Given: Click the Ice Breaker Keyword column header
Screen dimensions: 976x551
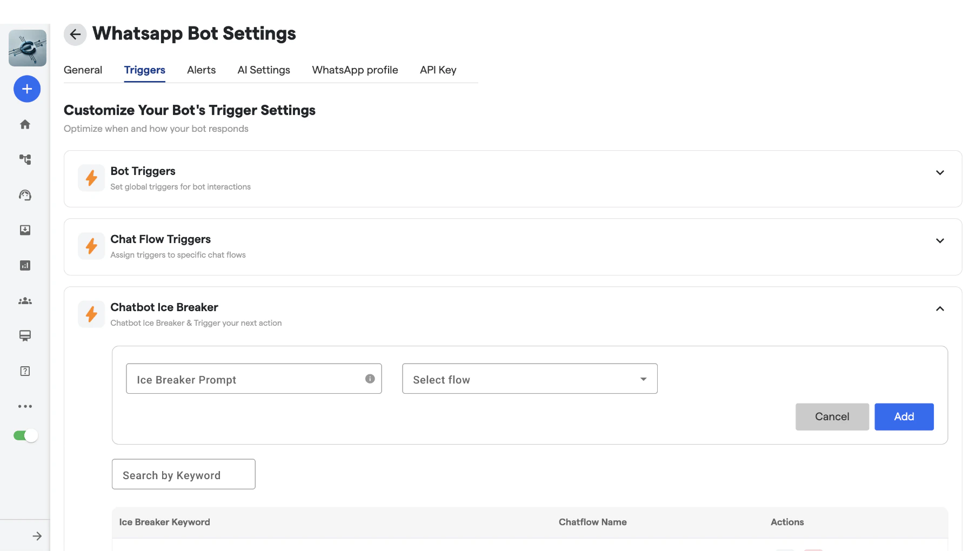Looking at the screenshot, I should point(165,522).
